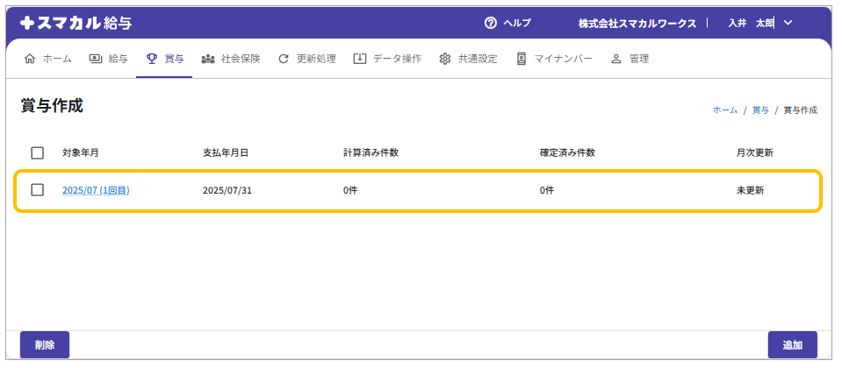Check the box for the 2025/07 row
The image size is (842, 368).
click(x=38, y=190)
